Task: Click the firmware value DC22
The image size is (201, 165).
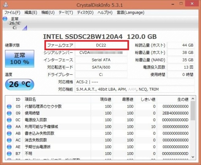Action: click(101, 45)
